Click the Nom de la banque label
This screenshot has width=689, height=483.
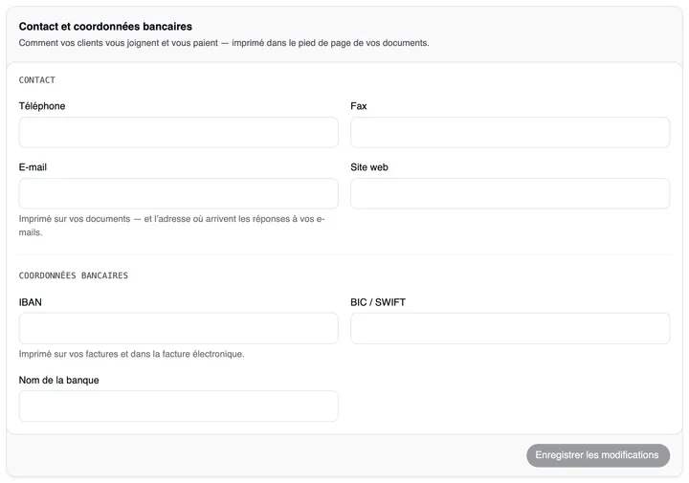(x=59, y=381)
